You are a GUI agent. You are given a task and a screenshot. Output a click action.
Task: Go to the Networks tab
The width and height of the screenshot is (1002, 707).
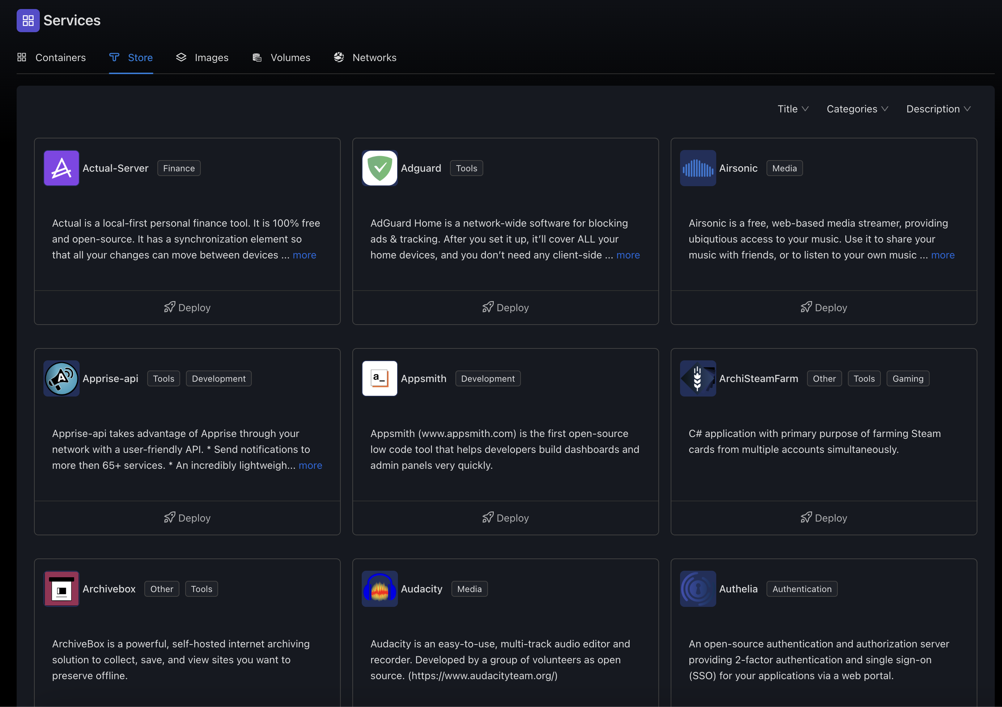coord(365,57)
